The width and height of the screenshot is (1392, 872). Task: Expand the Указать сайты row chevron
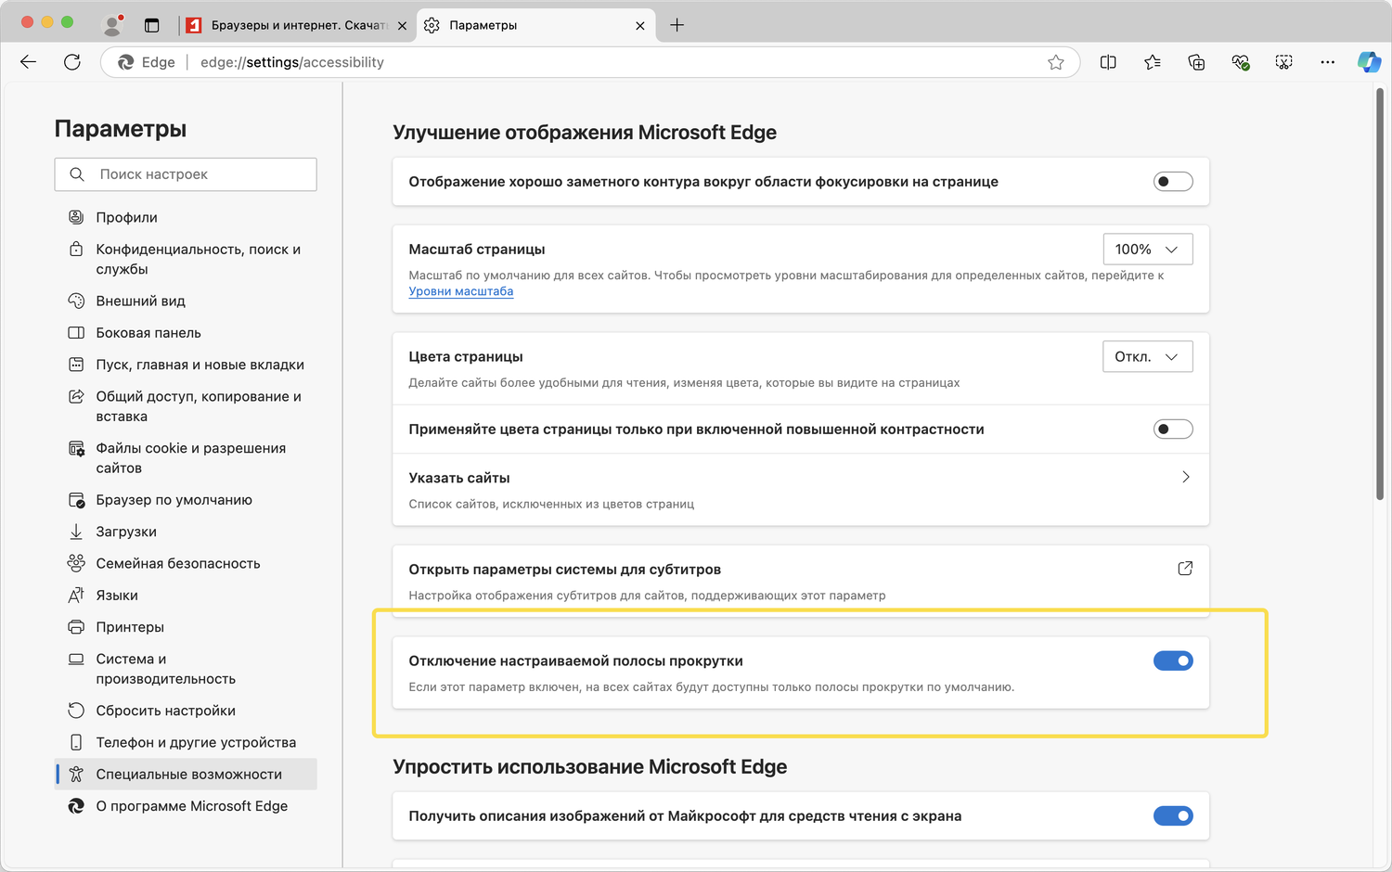(x=1185, y=478)
